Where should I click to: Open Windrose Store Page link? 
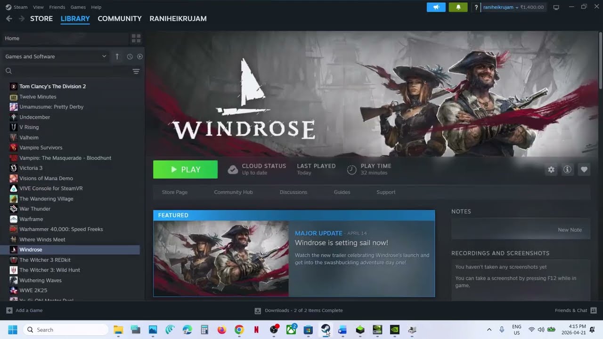tap(175, 192)
